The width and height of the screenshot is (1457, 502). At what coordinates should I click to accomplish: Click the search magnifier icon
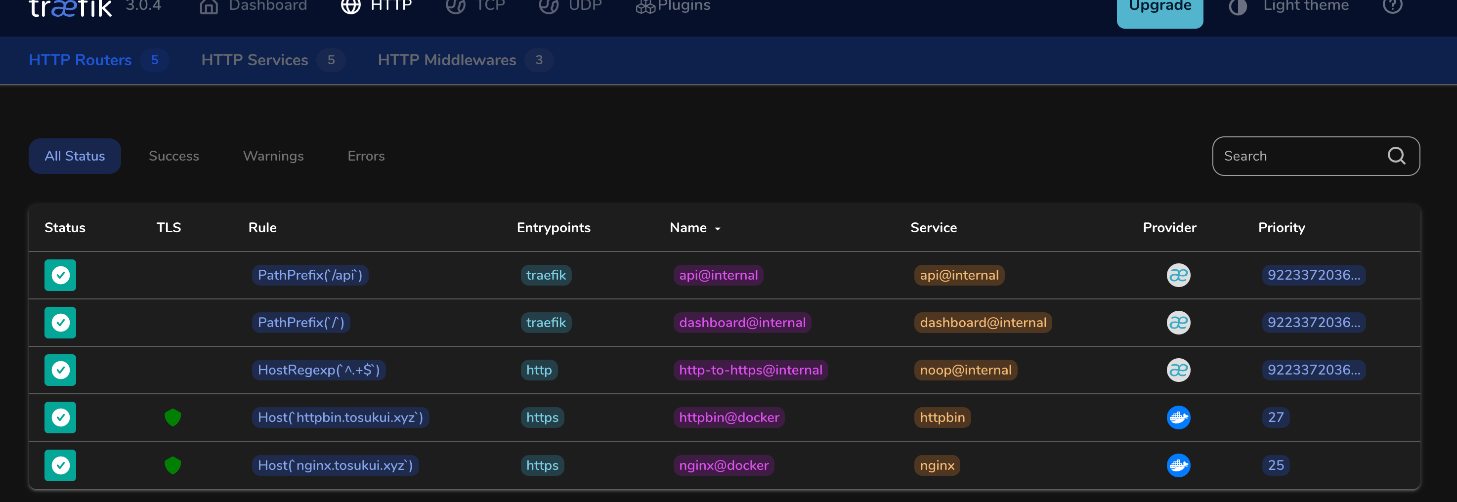click(1397, 156)
